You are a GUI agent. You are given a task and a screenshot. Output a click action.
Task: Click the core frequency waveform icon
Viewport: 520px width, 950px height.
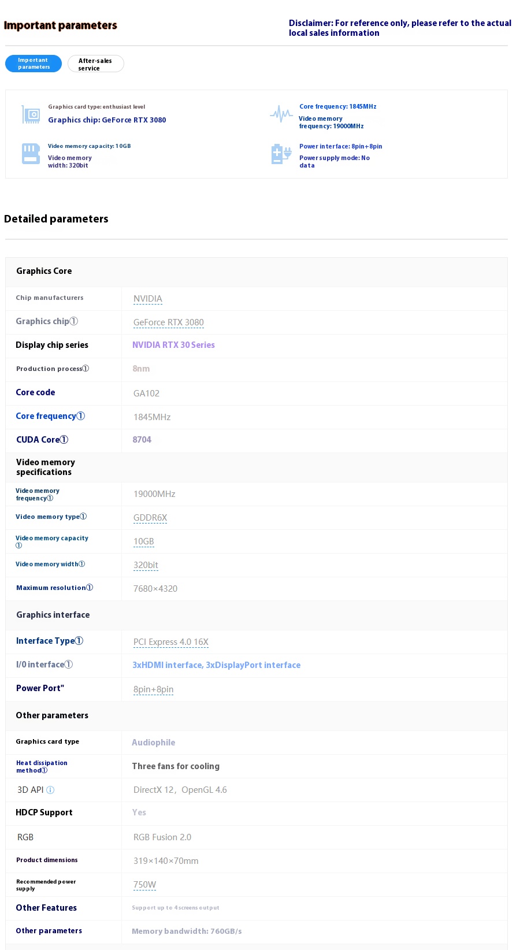tap(281, 114)
